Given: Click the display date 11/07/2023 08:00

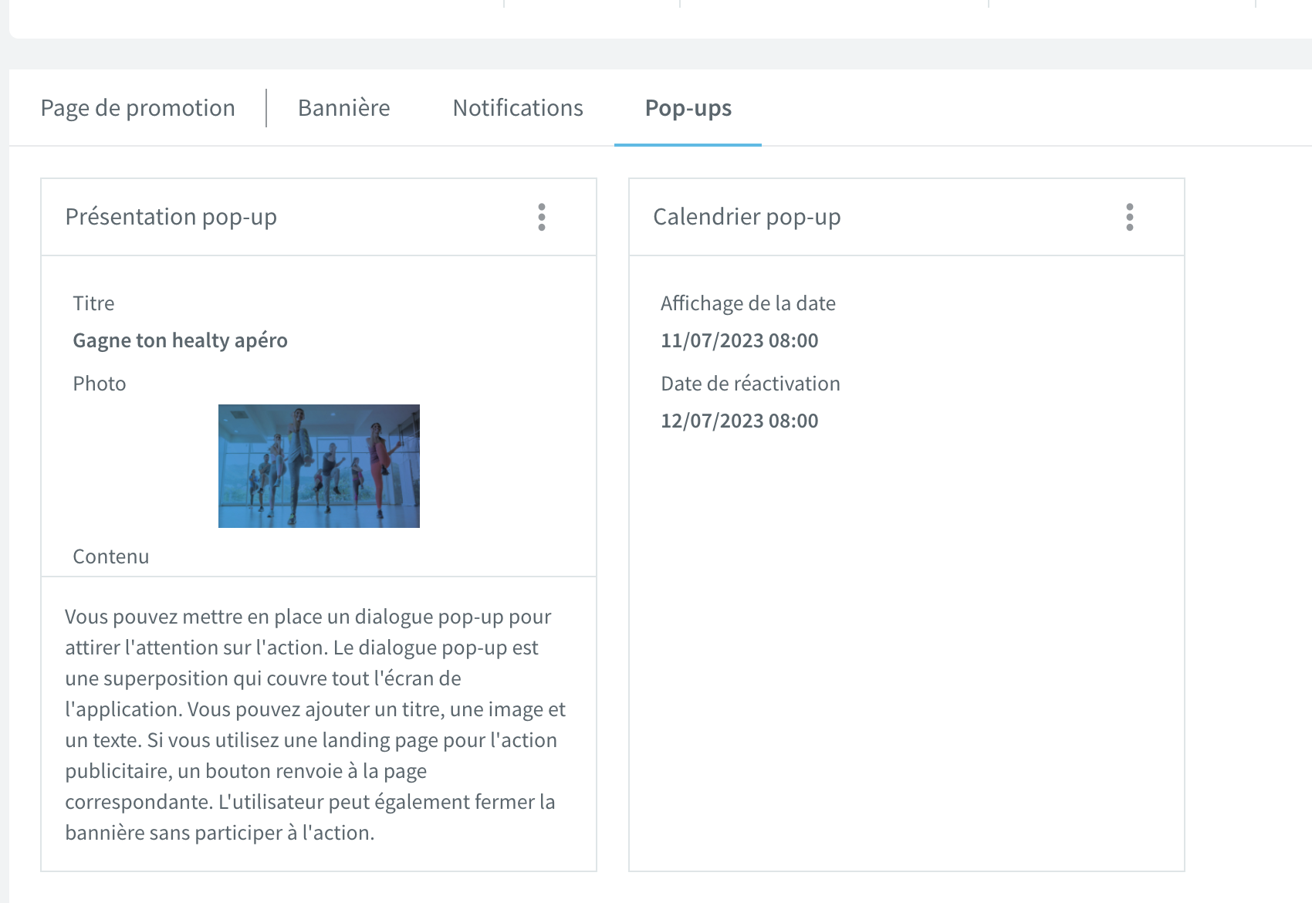Looking at the screenshot, I should pos(739,340).
